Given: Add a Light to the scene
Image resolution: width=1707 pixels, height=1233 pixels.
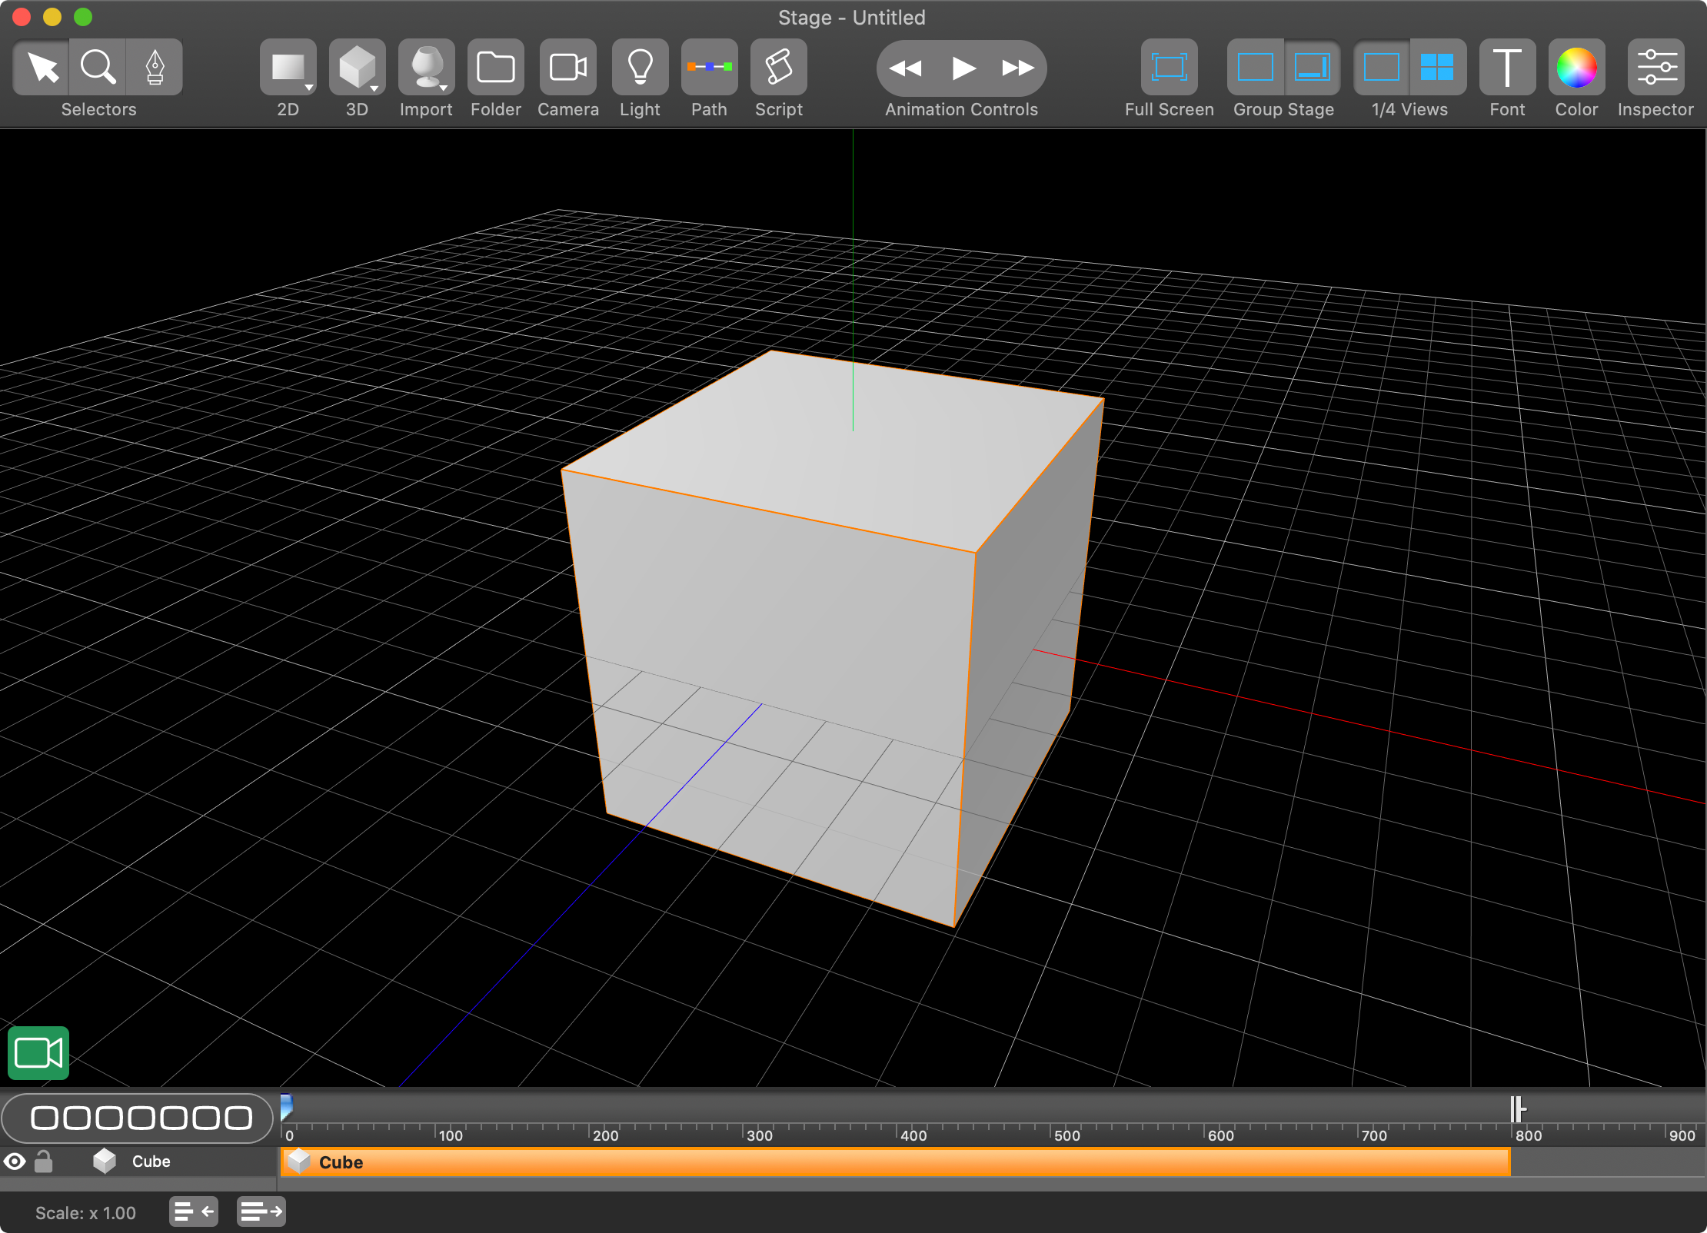Looking at the screenshot, I should click(x=640, y=68).
